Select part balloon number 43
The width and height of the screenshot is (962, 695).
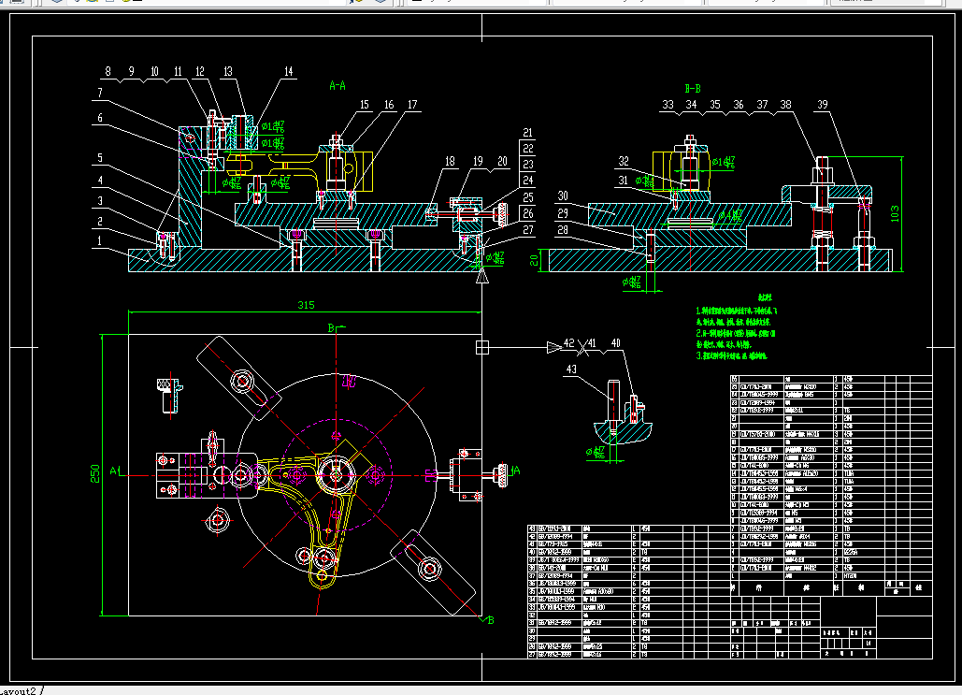[x=571, y=369]
